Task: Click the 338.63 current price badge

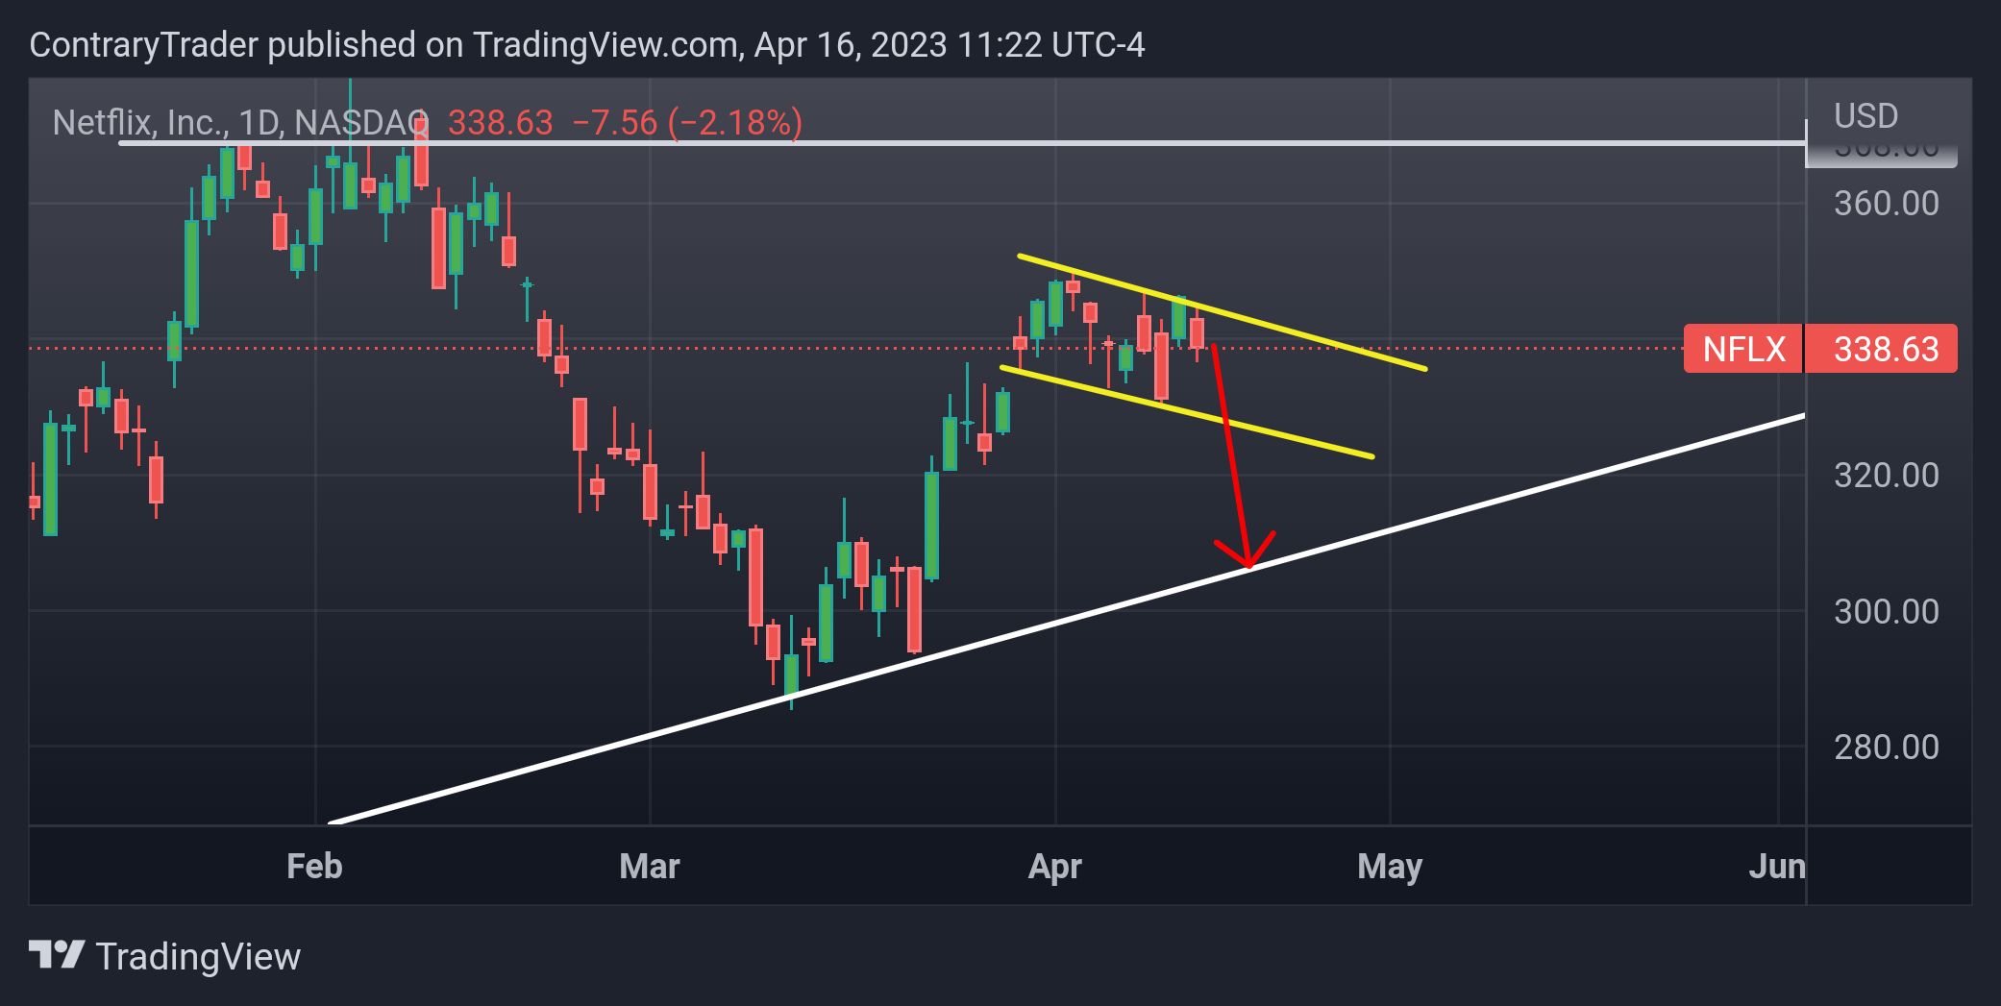Action: 1882,349
